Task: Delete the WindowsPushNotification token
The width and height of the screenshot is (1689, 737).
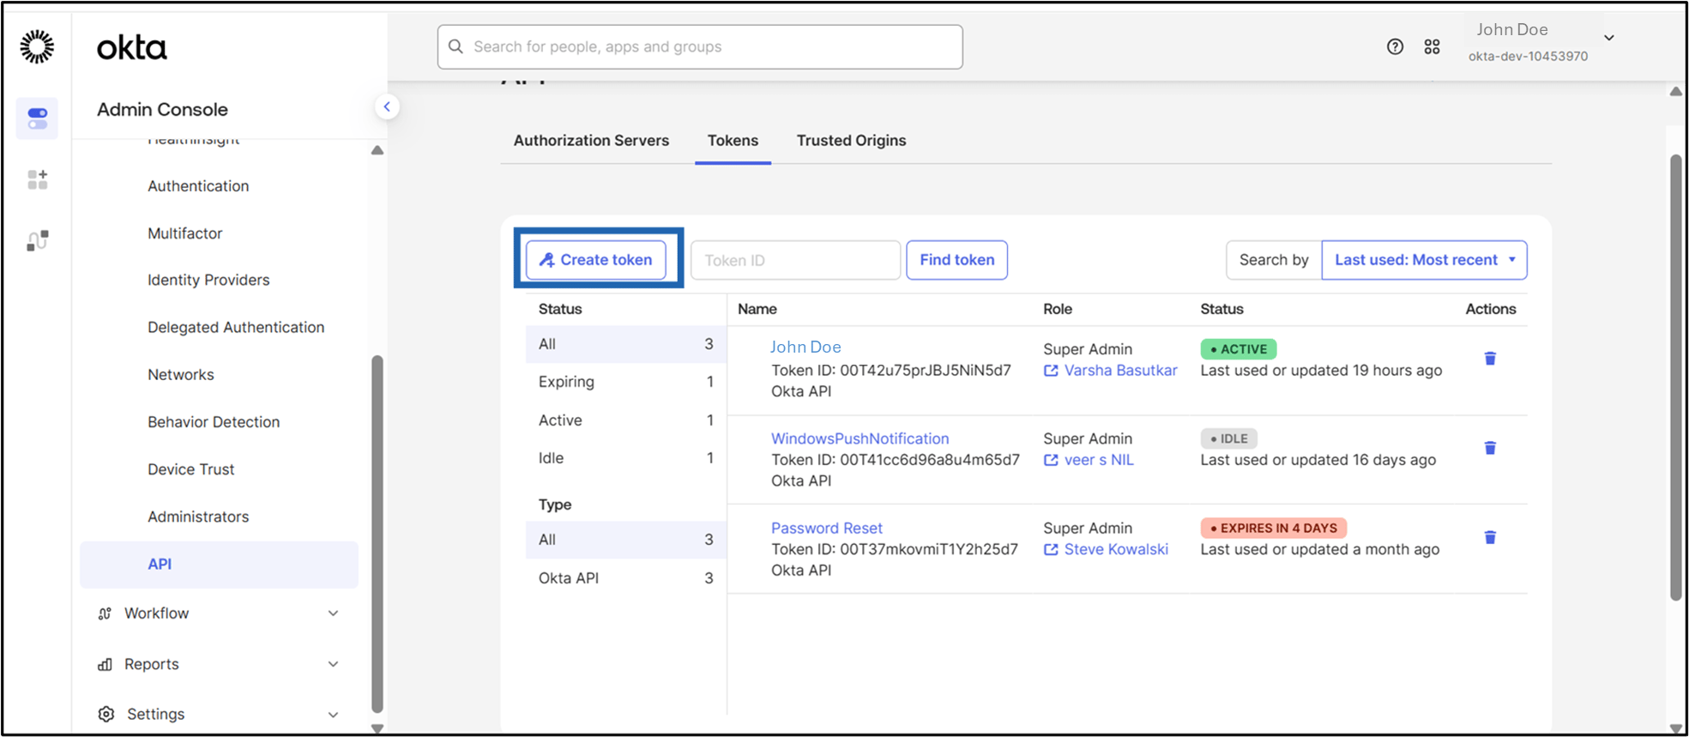Action: (x=1490, y=448)
